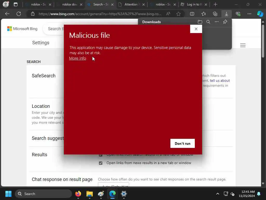Open the Edge profile avatar
266x200 pixels.
coord(6,4)
